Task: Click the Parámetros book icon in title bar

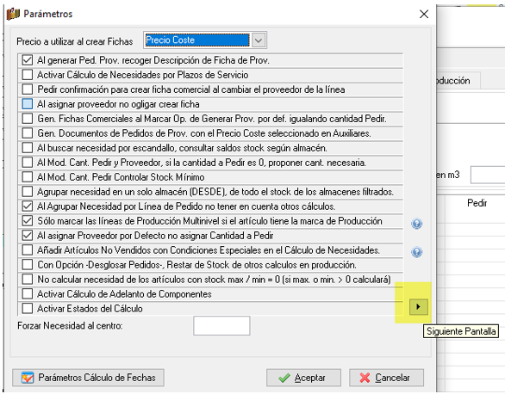Action: [x=13, y=14]
